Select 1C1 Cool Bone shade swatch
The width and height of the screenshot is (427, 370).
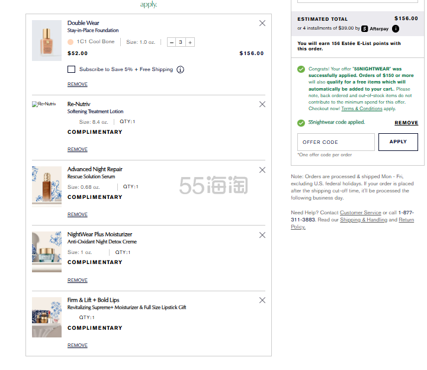(70, 42)
